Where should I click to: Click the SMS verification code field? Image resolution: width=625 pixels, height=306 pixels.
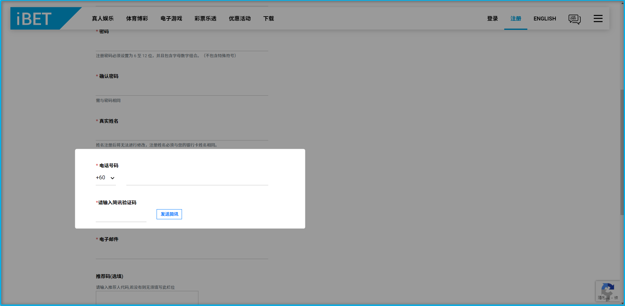121,217
